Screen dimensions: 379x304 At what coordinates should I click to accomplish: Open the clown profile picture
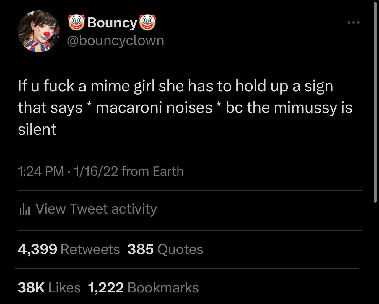(x=39, y=31)
